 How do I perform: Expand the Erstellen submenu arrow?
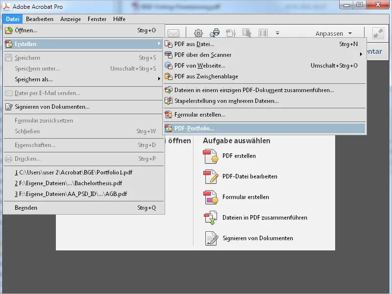pyautogui.click(x=159, y=44)
